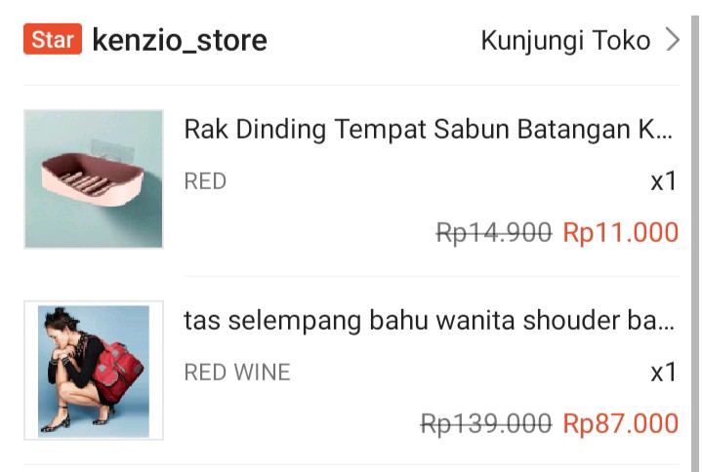Click the woman crouching in bag photo
The width and height of the screenshot is (702, 472).
tap(76, 369)
